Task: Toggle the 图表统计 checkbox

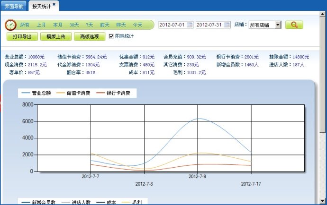Action: coord(111,36)
